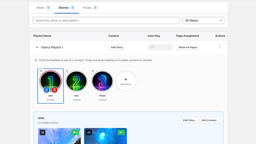The height and width of the screenshot is (144, 256).
Task: Click the red trash icon on bubble one
Action: 54,90
